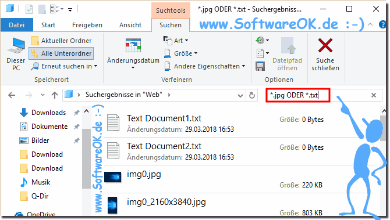Open Andere Eigenschaften dropdown
The width and height of the screenshot is (390, 220).
pyautogui.click(x=204, y=66)
